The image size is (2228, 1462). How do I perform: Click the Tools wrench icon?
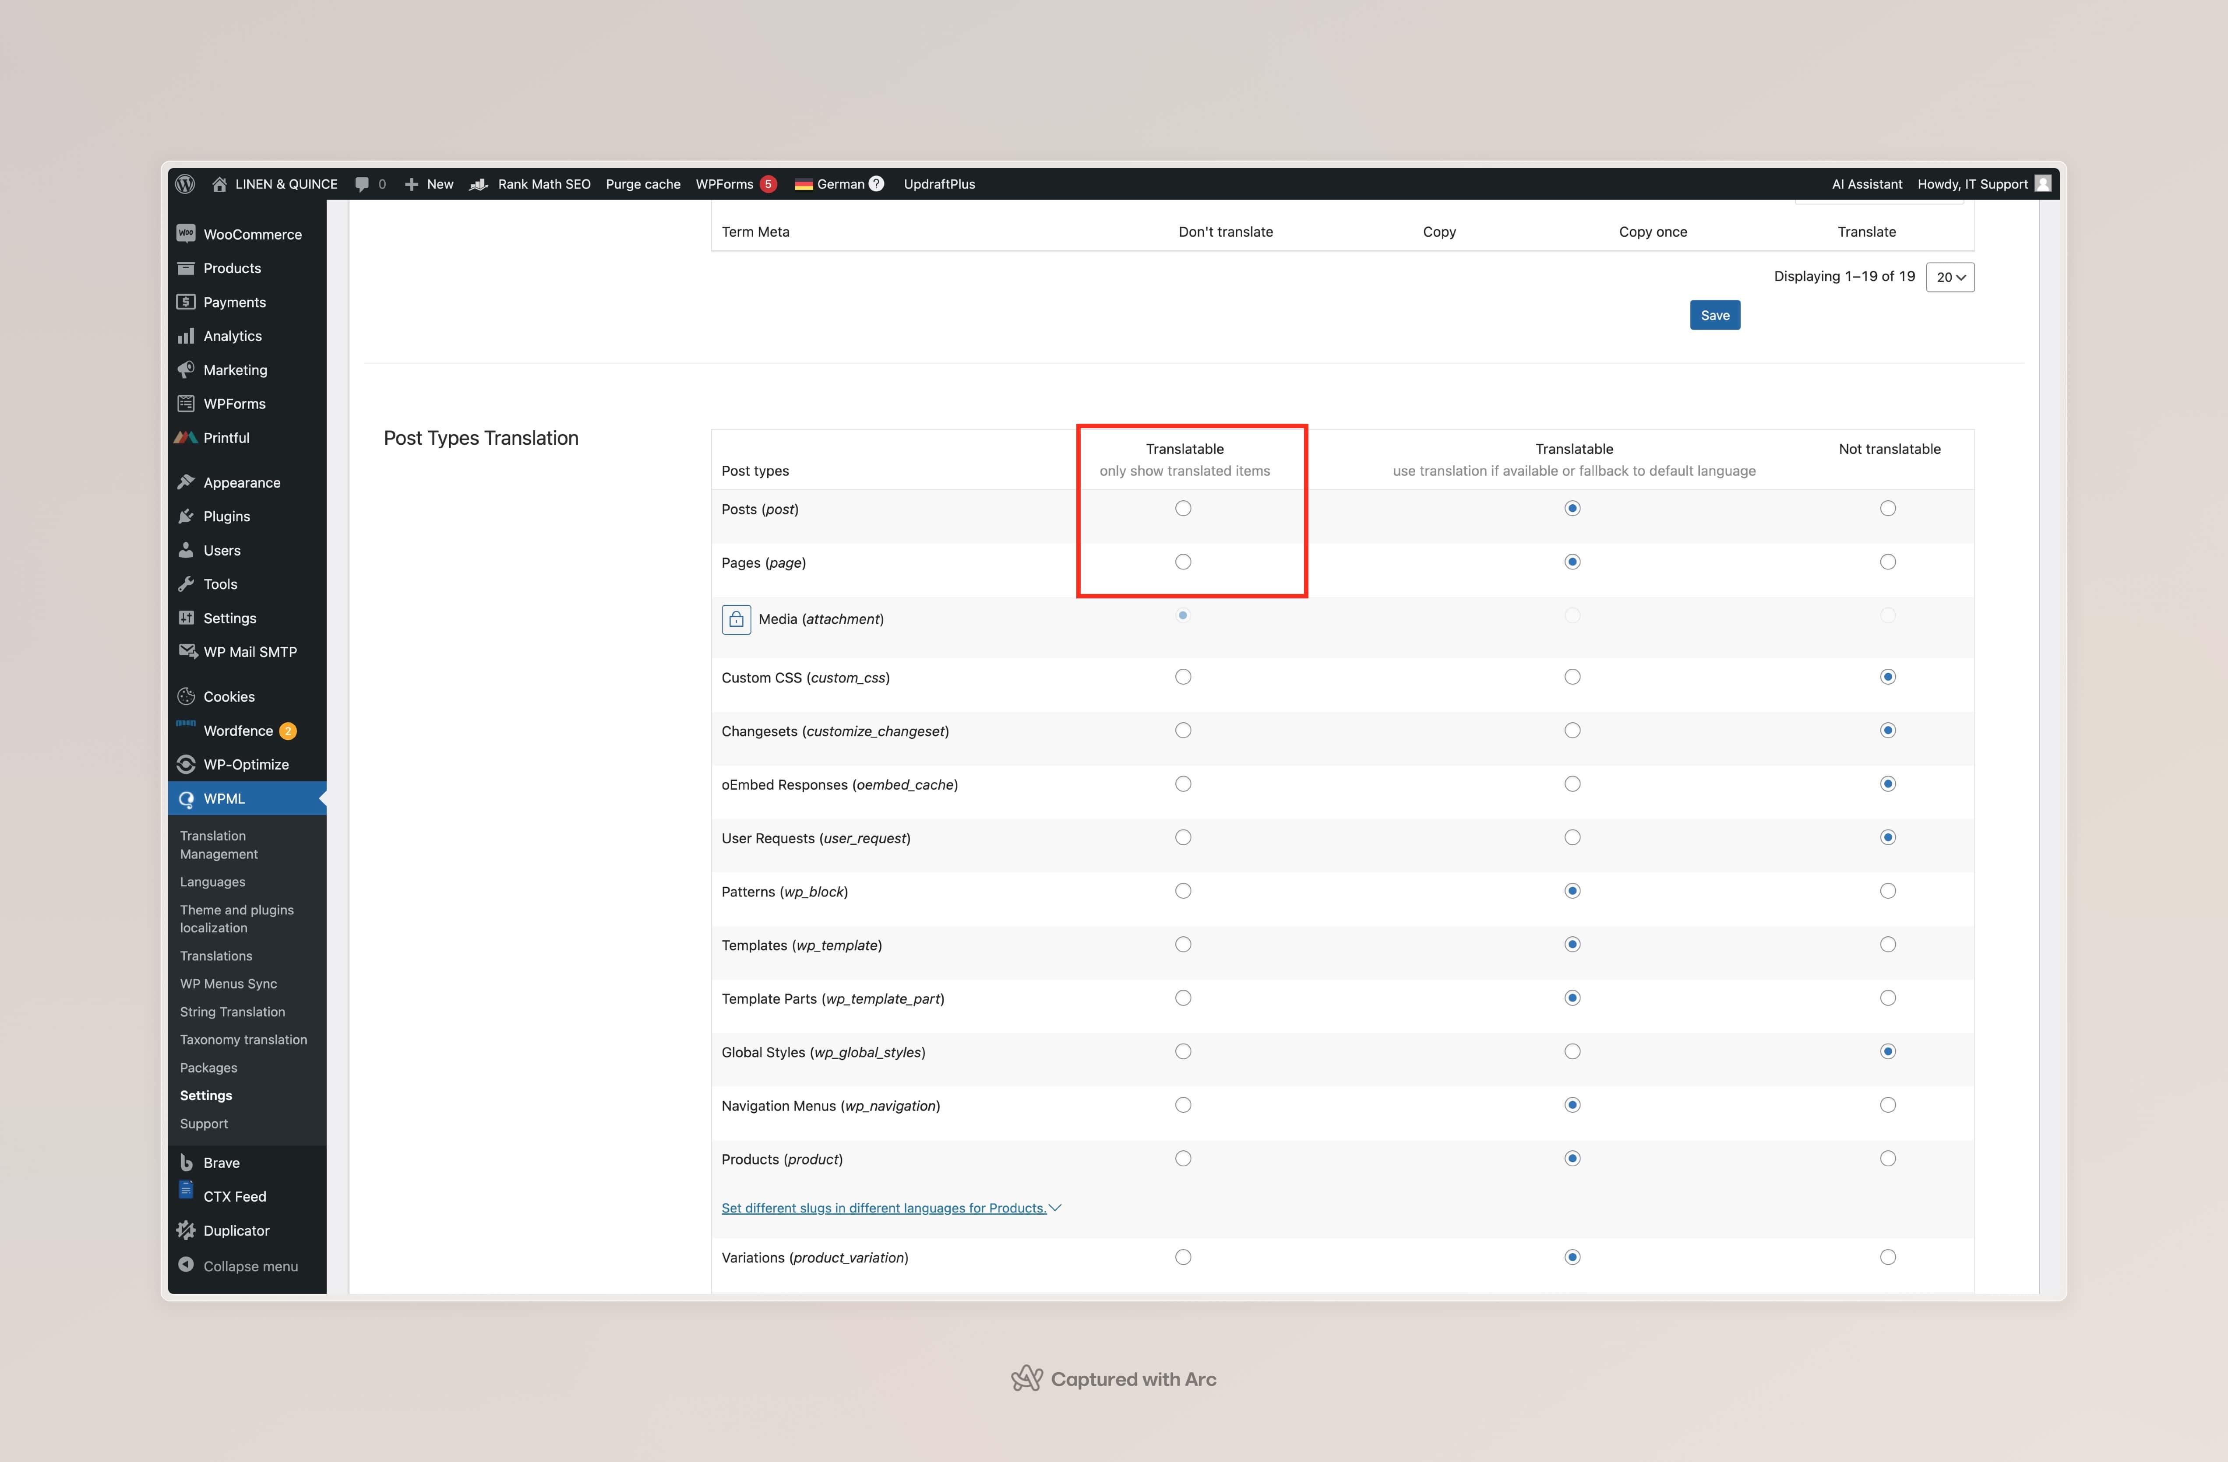click(x=186, y=583)
